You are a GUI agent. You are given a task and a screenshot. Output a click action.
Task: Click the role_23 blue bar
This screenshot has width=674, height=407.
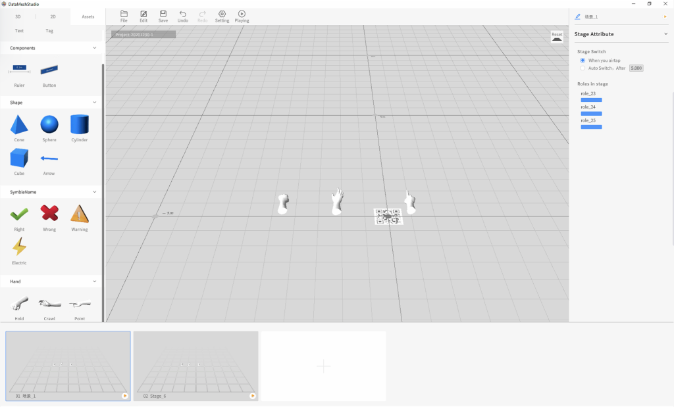(x=592, y=100)
